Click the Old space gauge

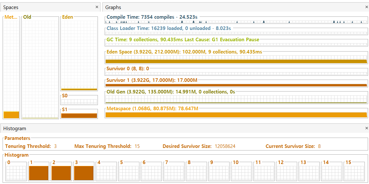[40, 69]
